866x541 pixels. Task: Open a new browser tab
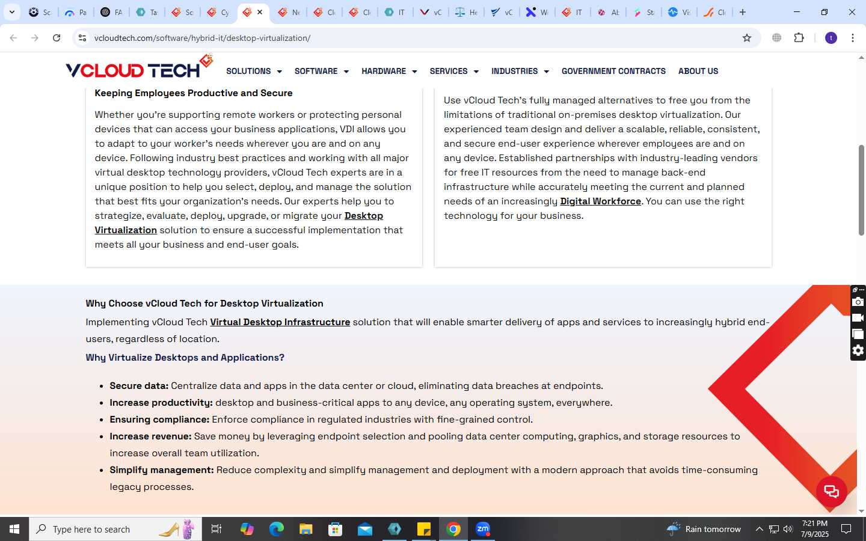point(743,12)
